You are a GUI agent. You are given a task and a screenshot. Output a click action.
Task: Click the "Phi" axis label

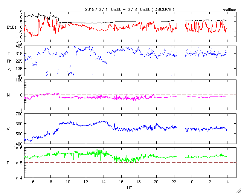(9, 61)
